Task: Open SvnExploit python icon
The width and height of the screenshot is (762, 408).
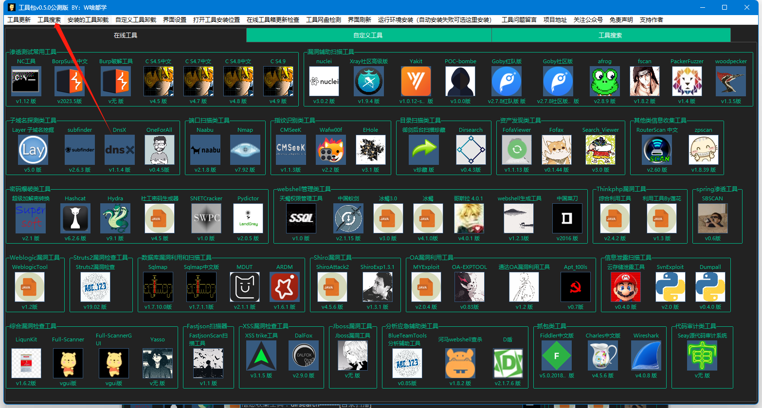Action: (671, 287)
